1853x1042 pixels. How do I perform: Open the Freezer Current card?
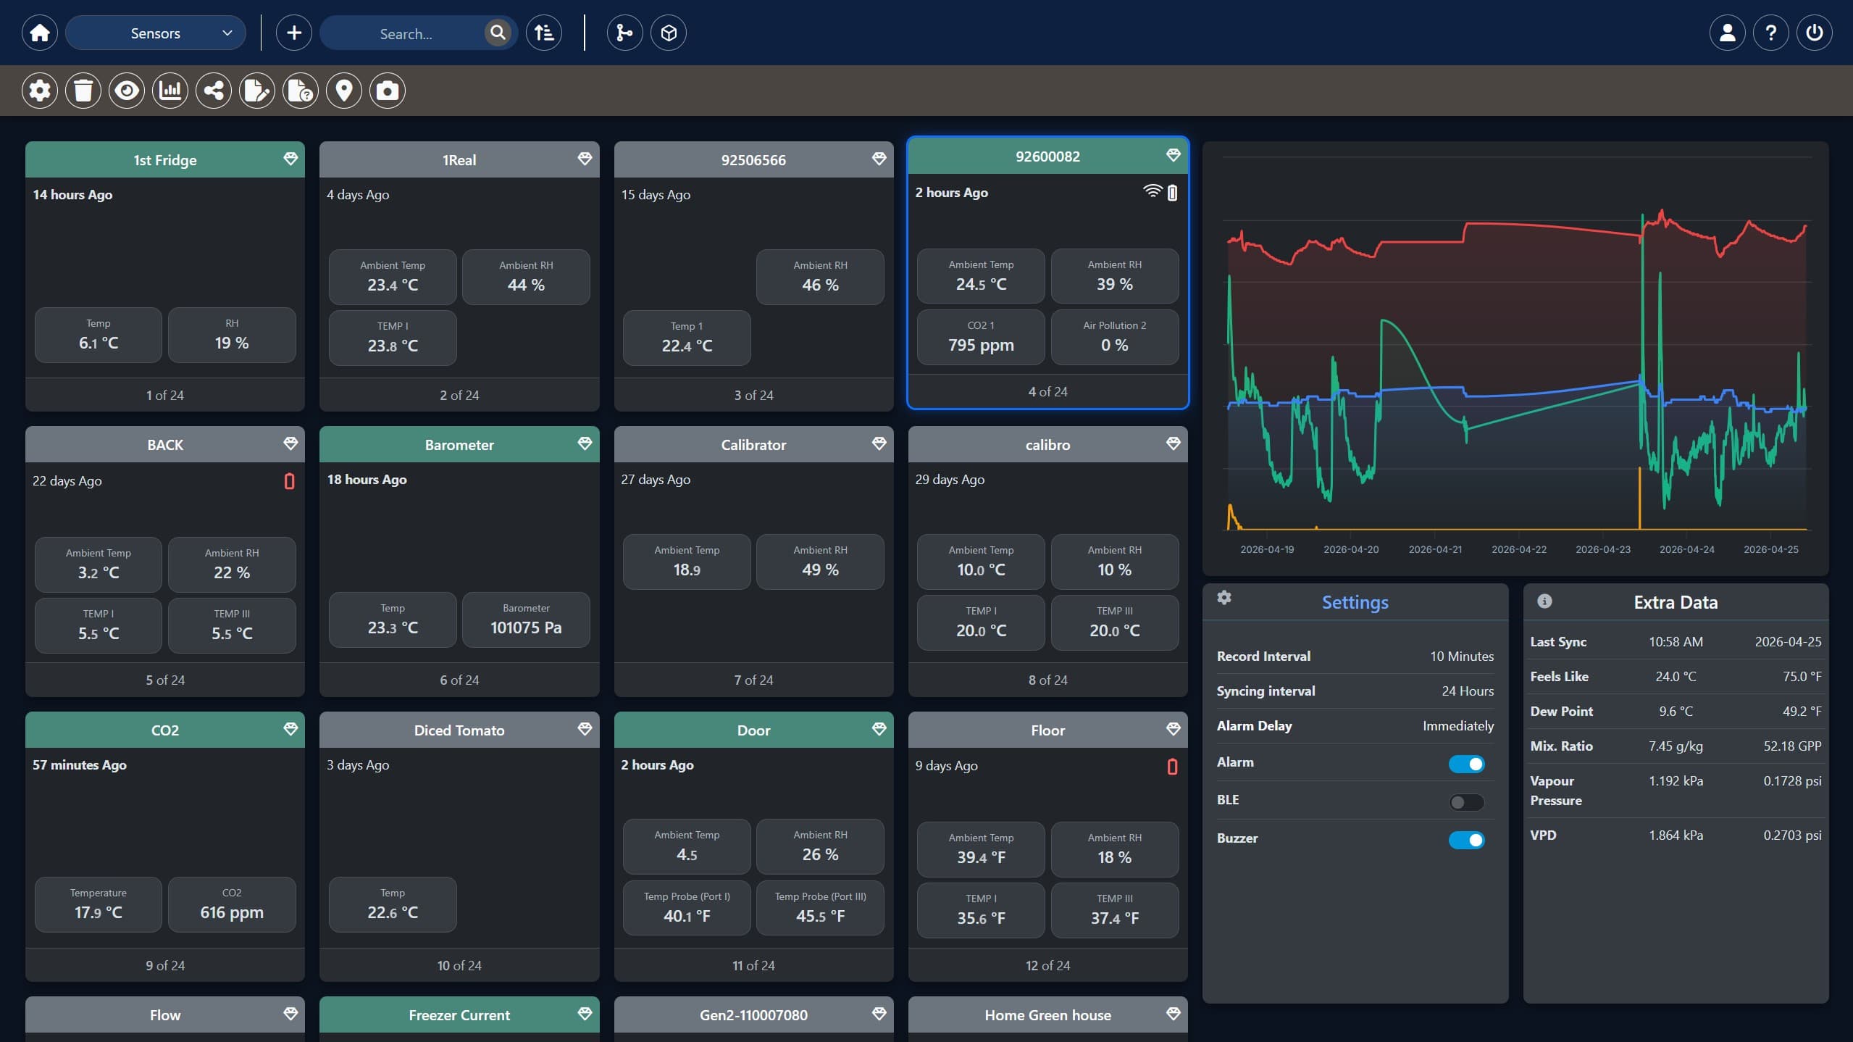point(459,1014)
